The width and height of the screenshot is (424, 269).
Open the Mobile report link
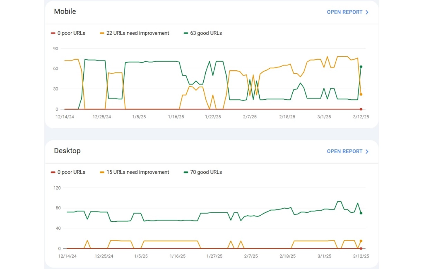pyautogui.click(x=344, y=12)
